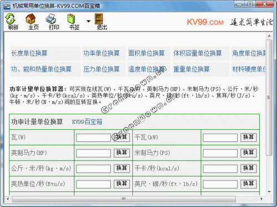Click the 英制马力(HP) input box

(x=93, y=153)
